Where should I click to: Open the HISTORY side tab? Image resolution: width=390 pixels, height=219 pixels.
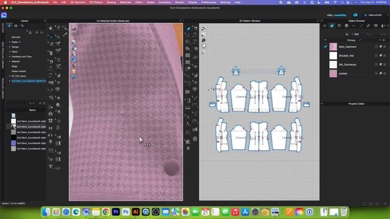(2, 28)
